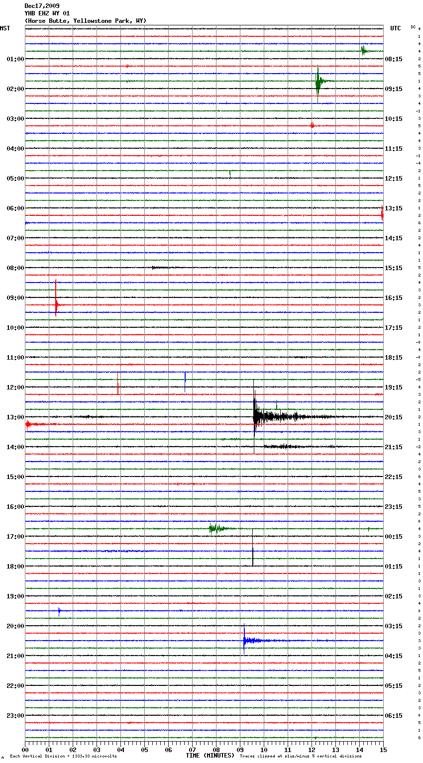This screenshot has height=763, width=423.
Task: Click the 00:15 UTC time label
Action: pyautogui.click(x=394, y=537)
